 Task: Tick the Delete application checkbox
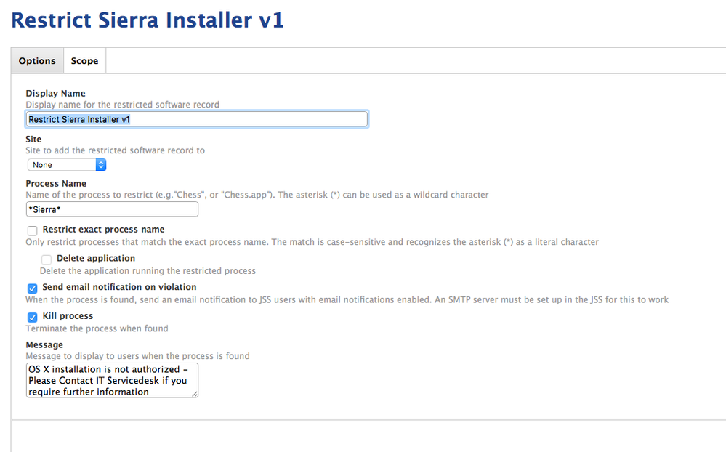pos(47,259)
